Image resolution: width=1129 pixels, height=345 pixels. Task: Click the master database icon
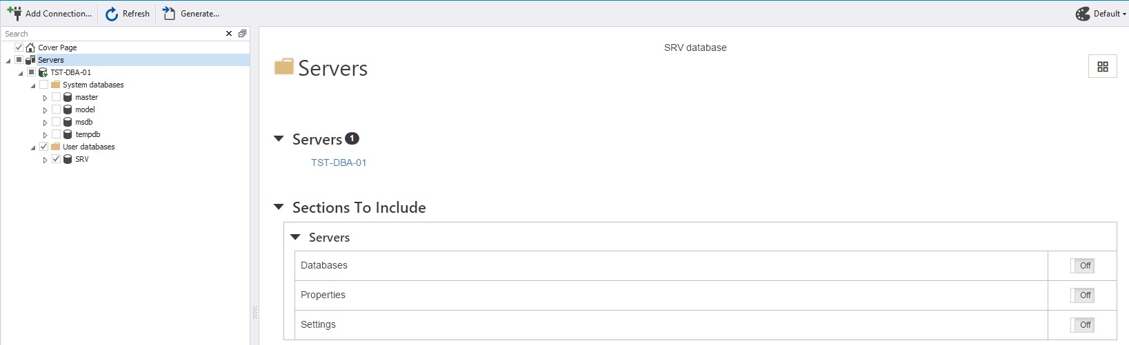pos(68,97)
